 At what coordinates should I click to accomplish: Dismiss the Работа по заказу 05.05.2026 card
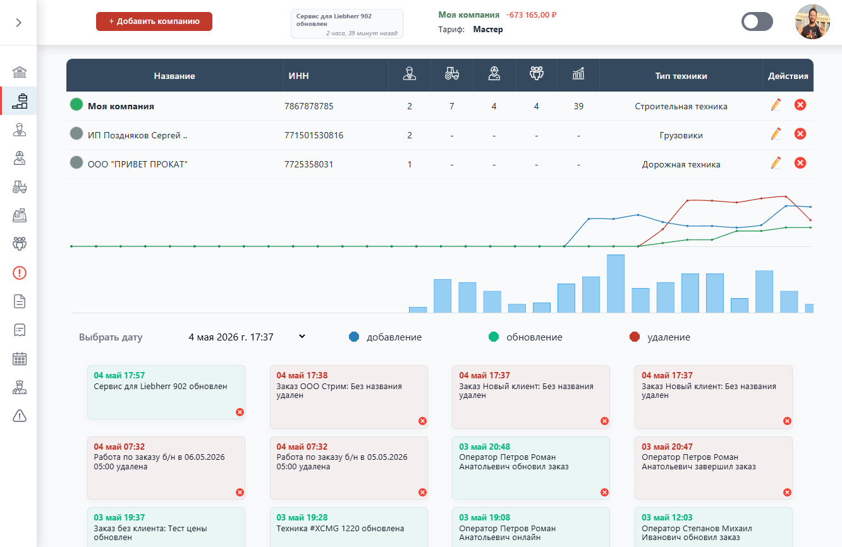tap(422, 492)
